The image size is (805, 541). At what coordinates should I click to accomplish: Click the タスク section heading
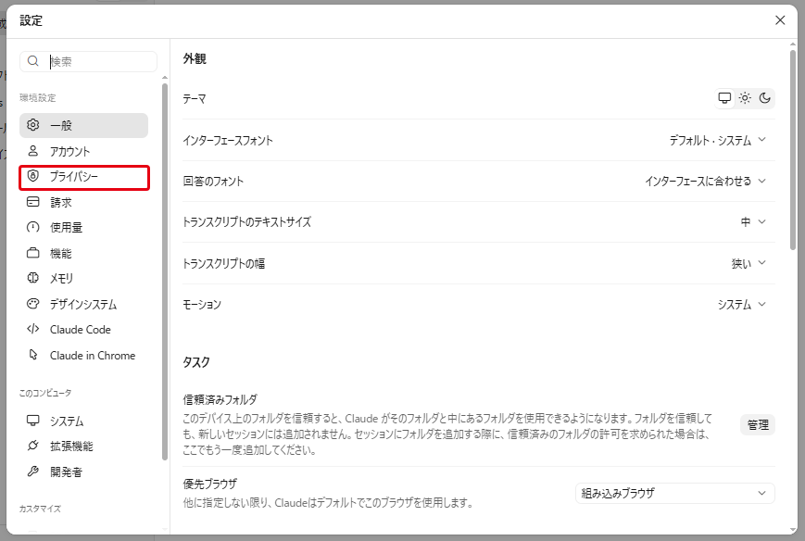(x=196, y=362)
